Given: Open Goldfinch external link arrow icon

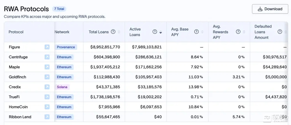Looking at the screenshot, I should pyautogui.click(x=47, y=77).
